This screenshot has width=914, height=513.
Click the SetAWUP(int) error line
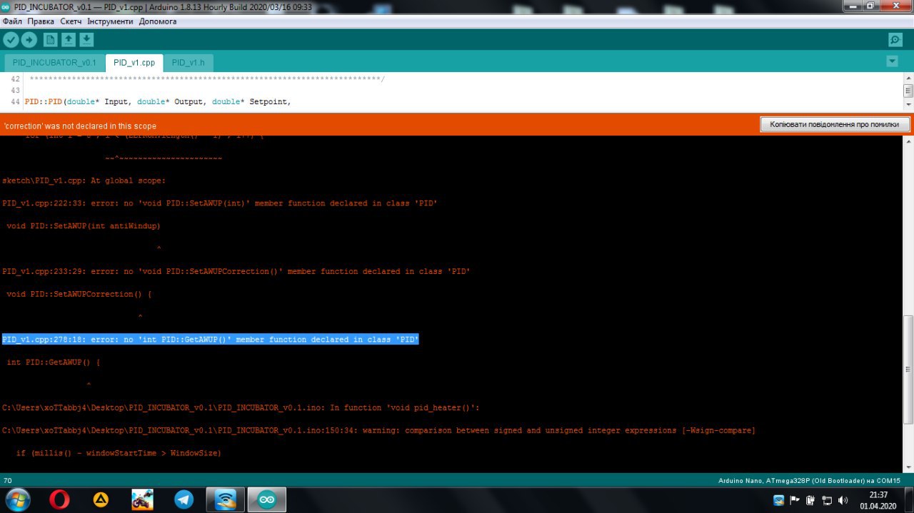[219, 203]
